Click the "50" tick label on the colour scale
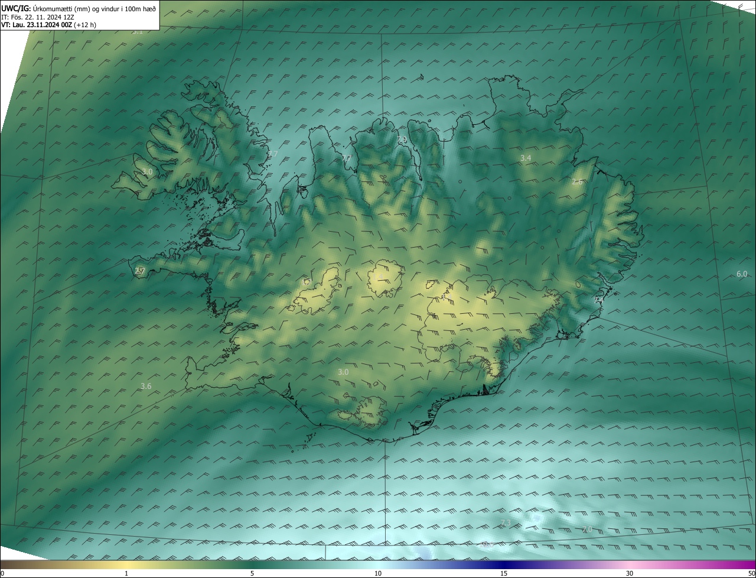 [751, 573]
